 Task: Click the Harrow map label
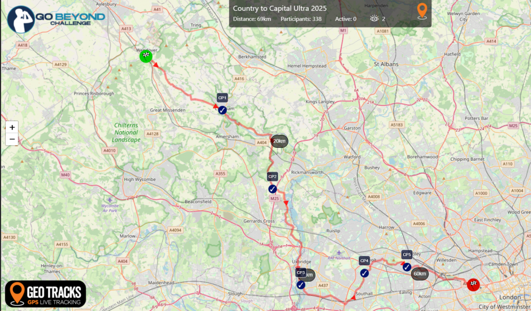(386, 228)
